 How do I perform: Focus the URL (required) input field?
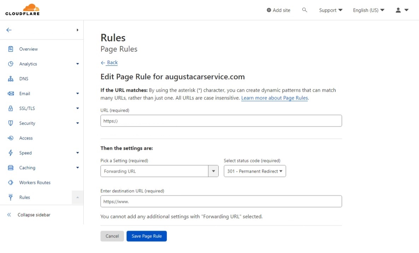(221, 121)
